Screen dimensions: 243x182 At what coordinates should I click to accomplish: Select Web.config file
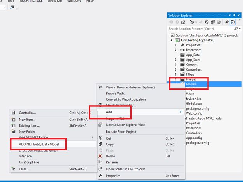coord(194,113)
